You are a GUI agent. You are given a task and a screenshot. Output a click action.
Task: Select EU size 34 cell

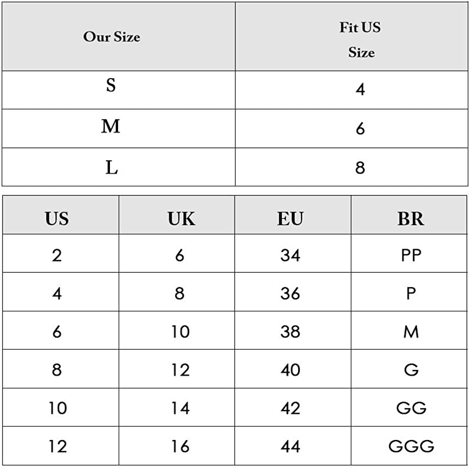click(x=290, y=255)
